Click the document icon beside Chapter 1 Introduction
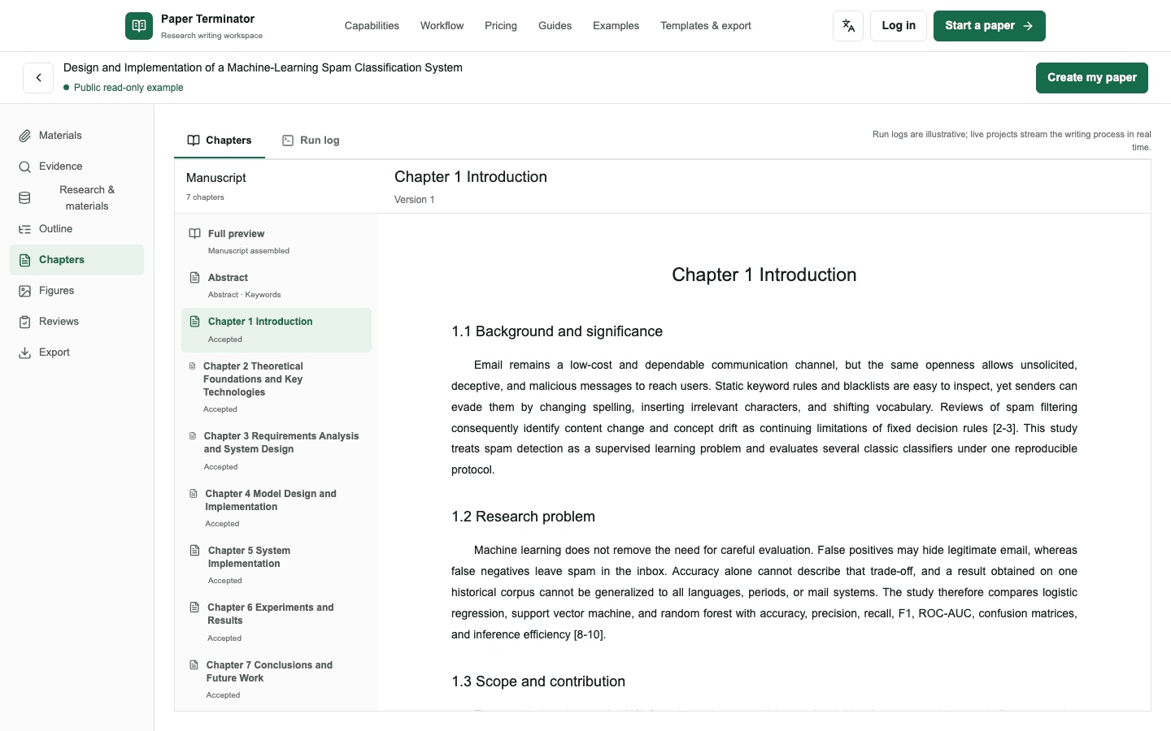The image size is (1171, 731). (x=195, y=322)
